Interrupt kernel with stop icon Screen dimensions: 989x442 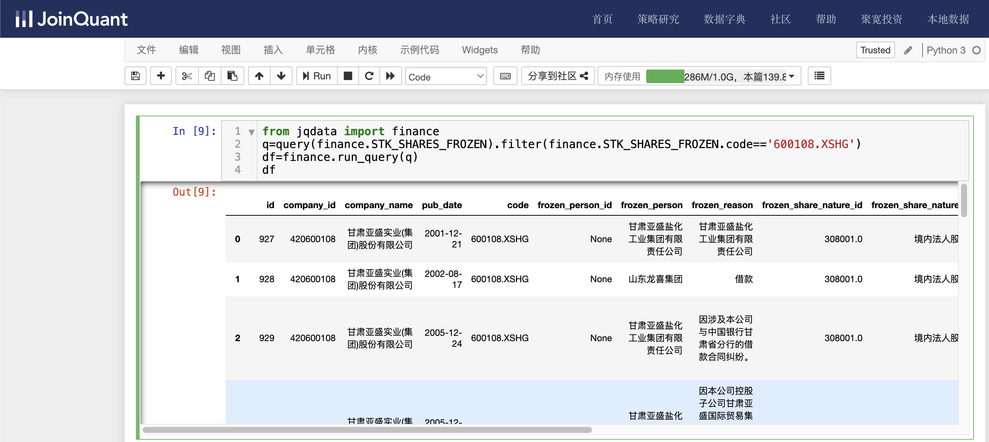pos(348,76)
